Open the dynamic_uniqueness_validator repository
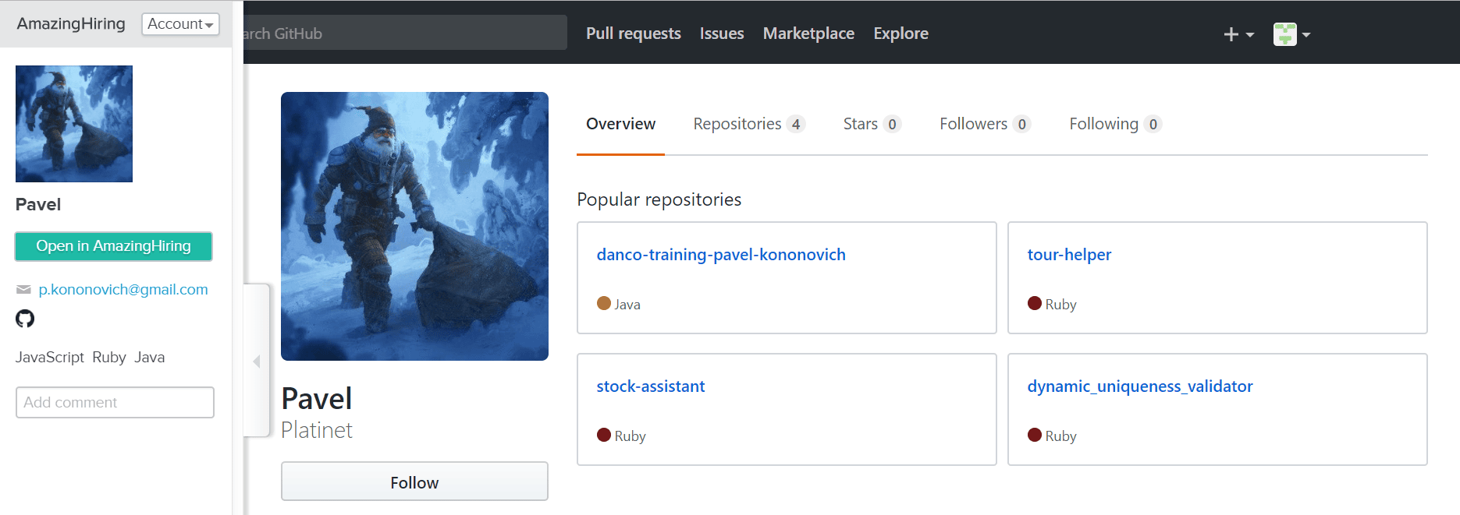1460x515 pixels. point(1139,386)
